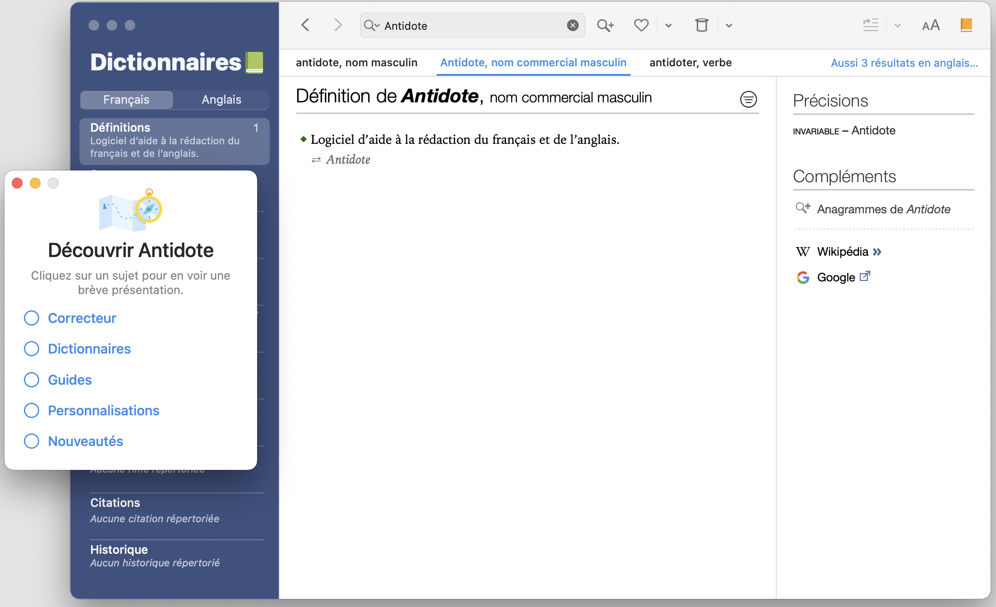This screenshot has width=996, height=607.
Task: Open the definition filter circle icon
Action: pyautogui.click(x=748, y=99)
